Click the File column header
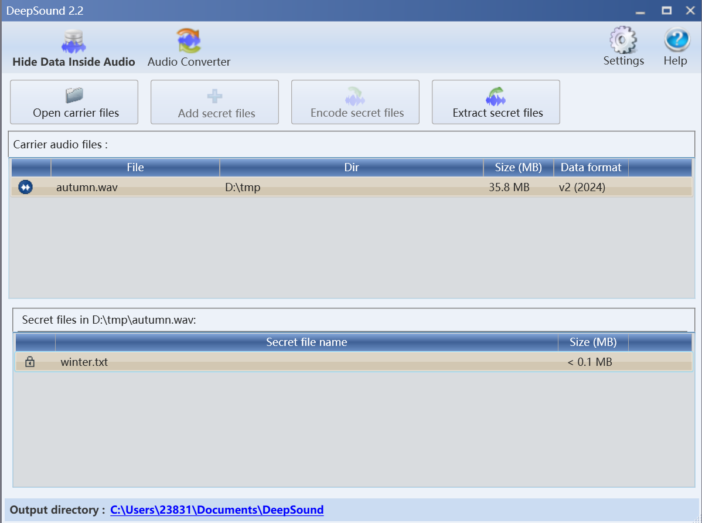Viewport: 702px width, 523px height. (x=135, y=168)
